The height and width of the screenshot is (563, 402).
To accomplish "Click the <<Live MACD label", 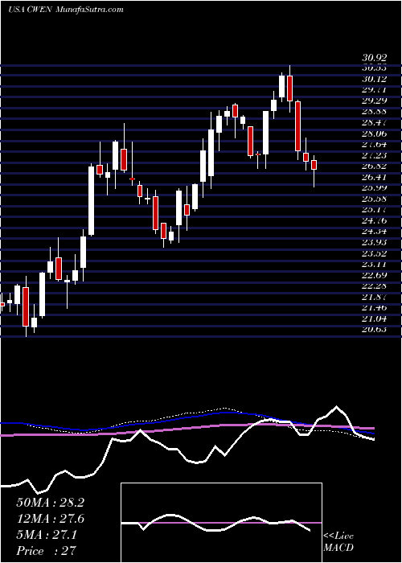I will 338,542.
